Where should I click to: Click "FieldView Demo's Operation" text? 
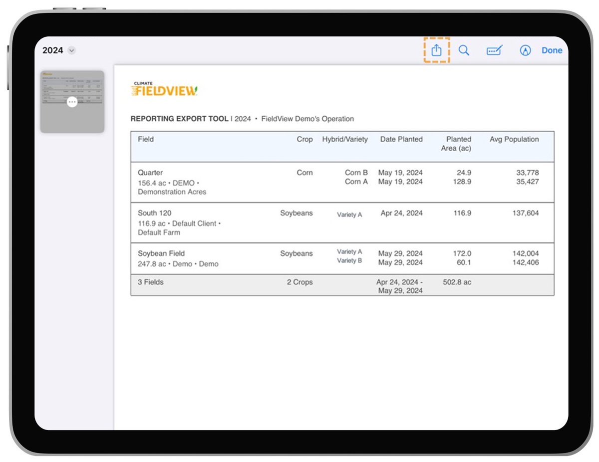point(307,119)
